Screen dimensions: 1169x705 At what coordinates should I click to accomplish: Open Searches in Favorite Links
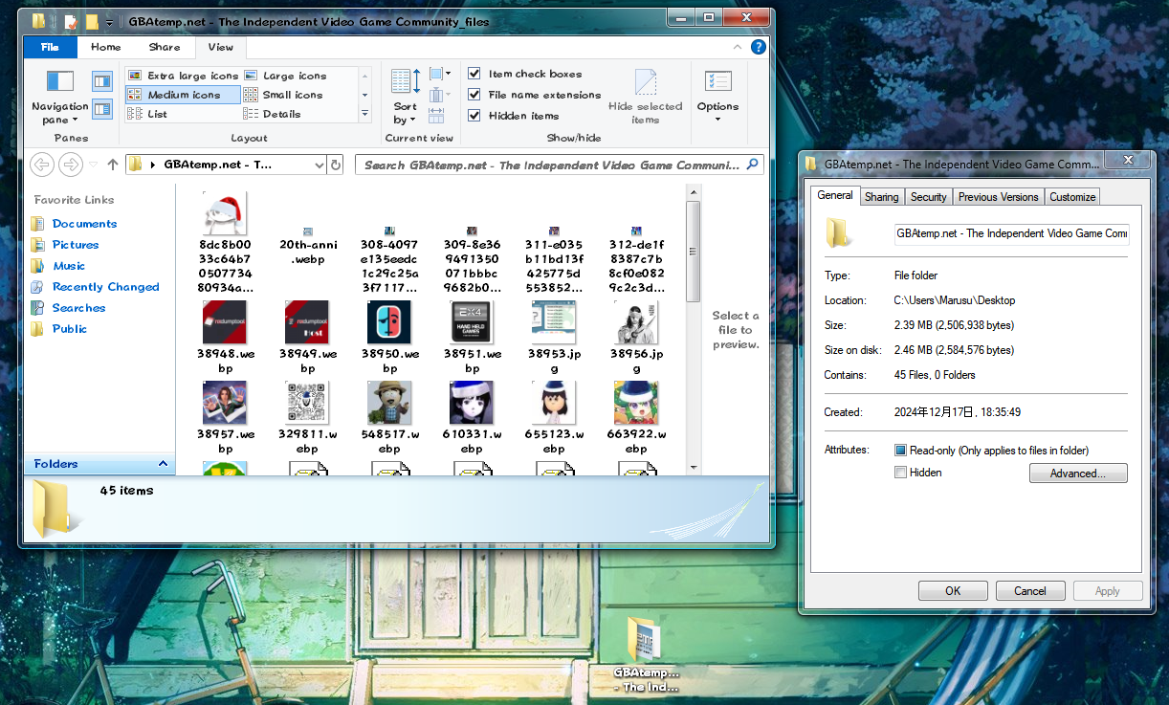pyautogui.click(x=78, y=308)
